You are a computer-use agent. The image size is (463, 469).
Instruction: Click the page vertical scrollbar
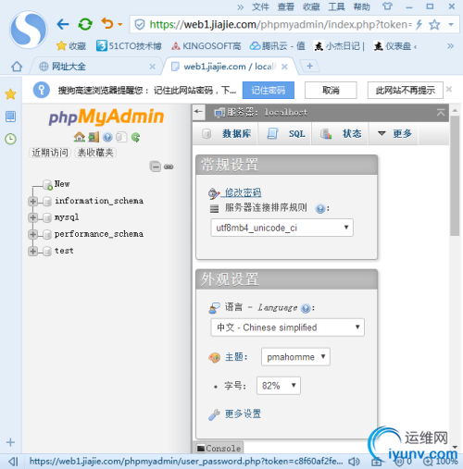(x=455, y=175)
